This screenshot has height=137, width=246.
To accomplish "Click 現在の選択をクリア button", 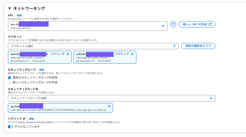I will click(x=198, y=46).
